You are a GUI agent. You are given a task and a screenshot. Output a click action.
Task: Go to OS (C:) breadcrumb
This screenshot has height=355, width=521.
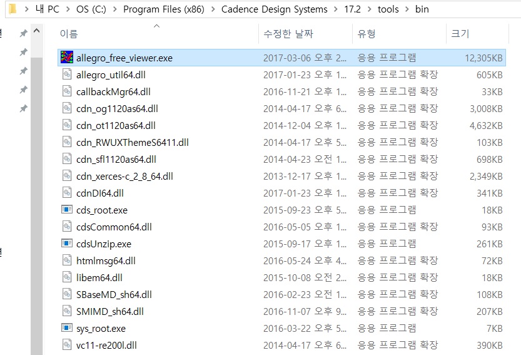pyautogui.click(x=91, y=9)
